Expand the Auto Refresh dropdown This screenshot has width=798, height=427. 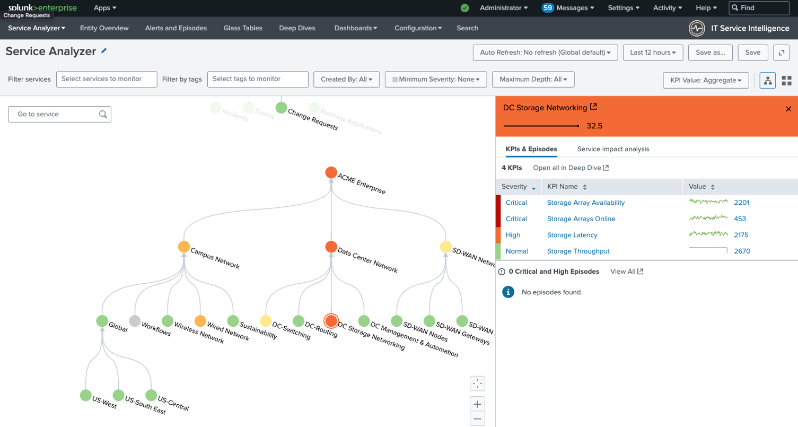(x=545, y=53)
